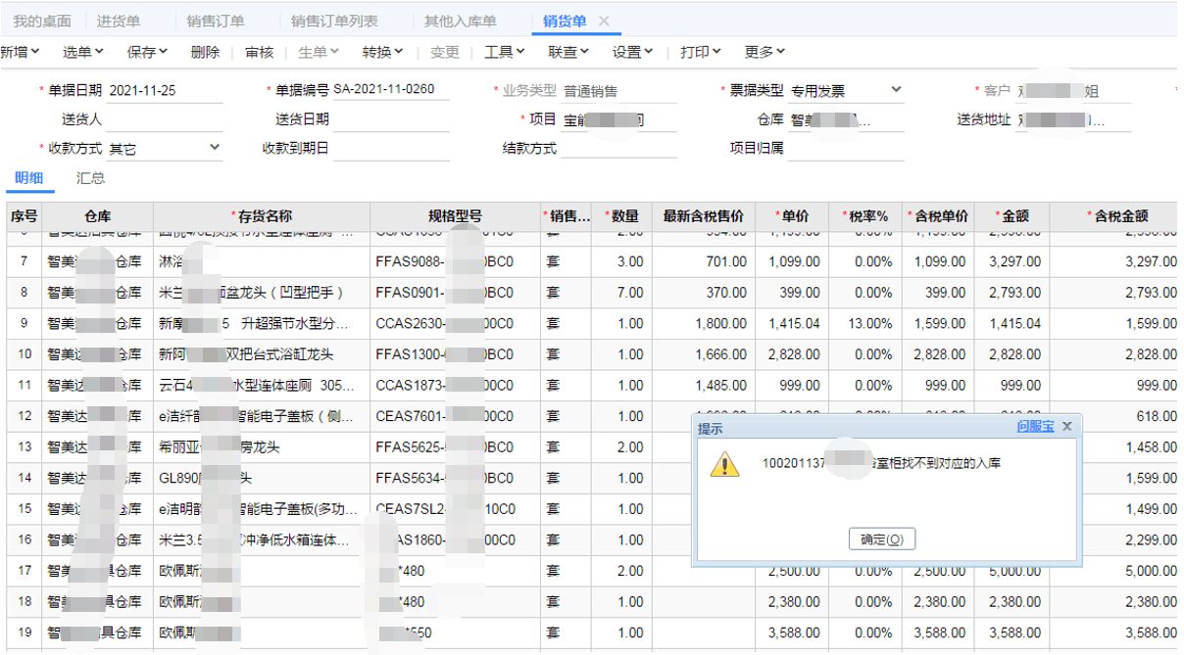Click the 序号 column header

pos(25,216)
